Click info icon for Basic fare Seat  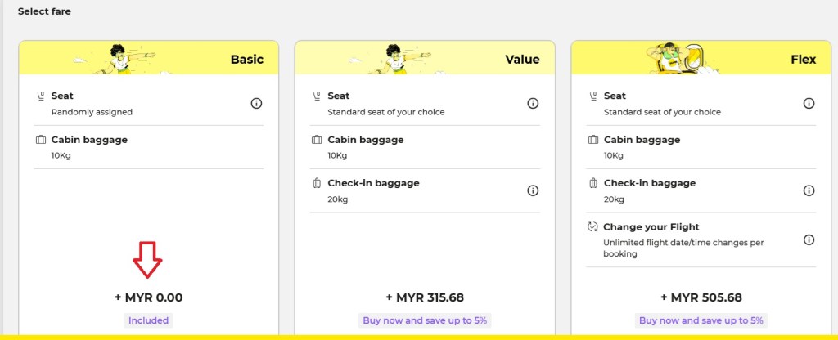click(256, 103)
